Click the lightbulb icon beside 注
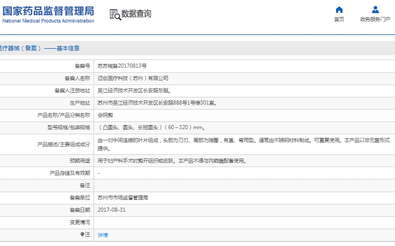 coord(82,234)
